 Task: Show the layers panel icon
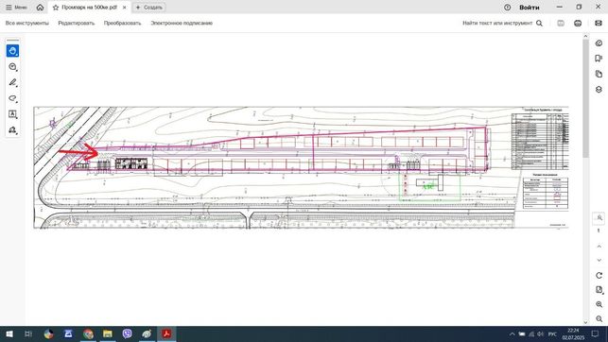tap(599, 90)
